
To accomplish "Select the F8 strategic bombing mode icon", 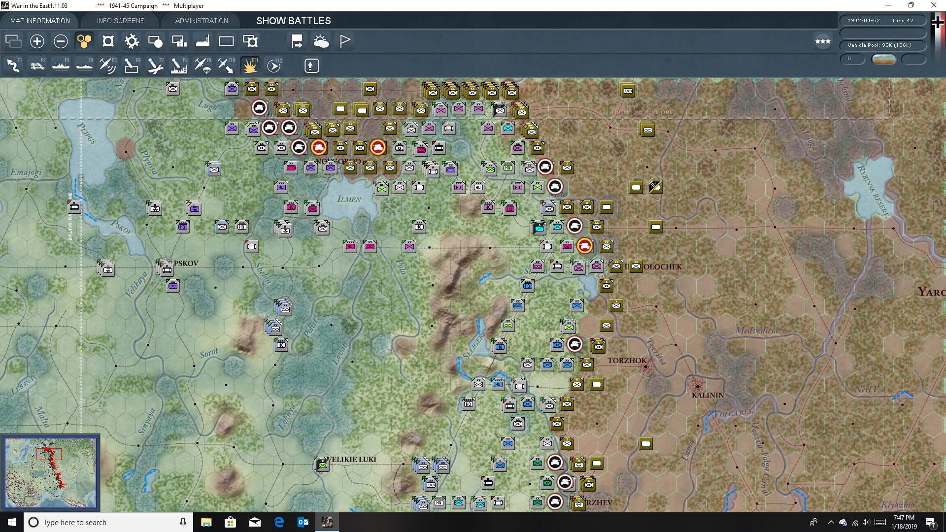I will tap(178, 66).
